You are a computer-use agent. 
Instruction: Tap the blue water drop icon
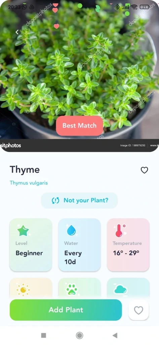tap(71, 230)
